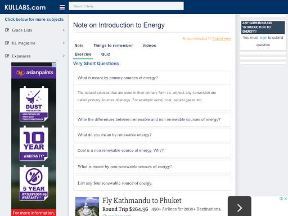Focus the Search Here field
Image resolution: width=288 pixels, height=216 pixels.
tap(126, 6)
